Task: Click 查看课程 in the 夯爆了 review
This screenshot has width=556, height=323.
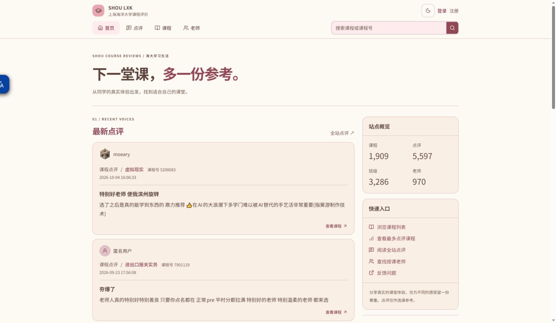Action: (336, 312)
